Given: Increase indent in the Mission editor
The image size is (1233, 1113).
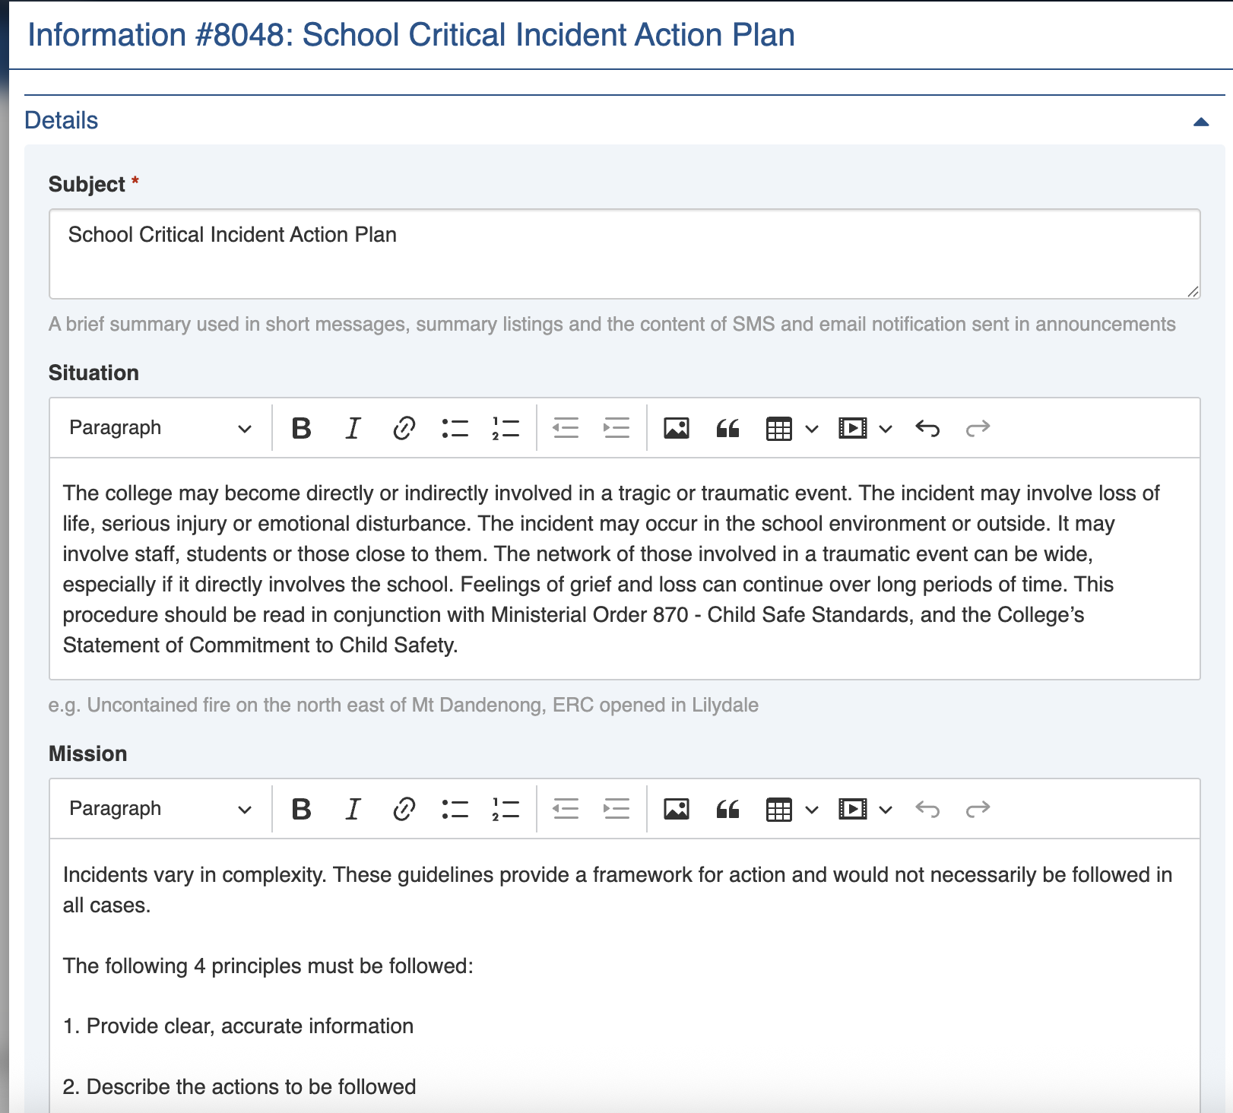Looking at the screenshot, I should tap(616, 810).
